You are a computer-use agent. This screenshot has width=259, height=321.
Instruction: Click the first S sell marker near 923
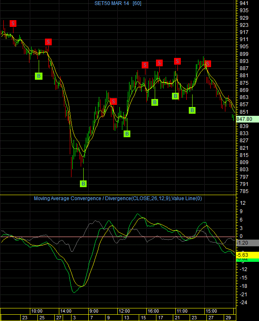13,23
